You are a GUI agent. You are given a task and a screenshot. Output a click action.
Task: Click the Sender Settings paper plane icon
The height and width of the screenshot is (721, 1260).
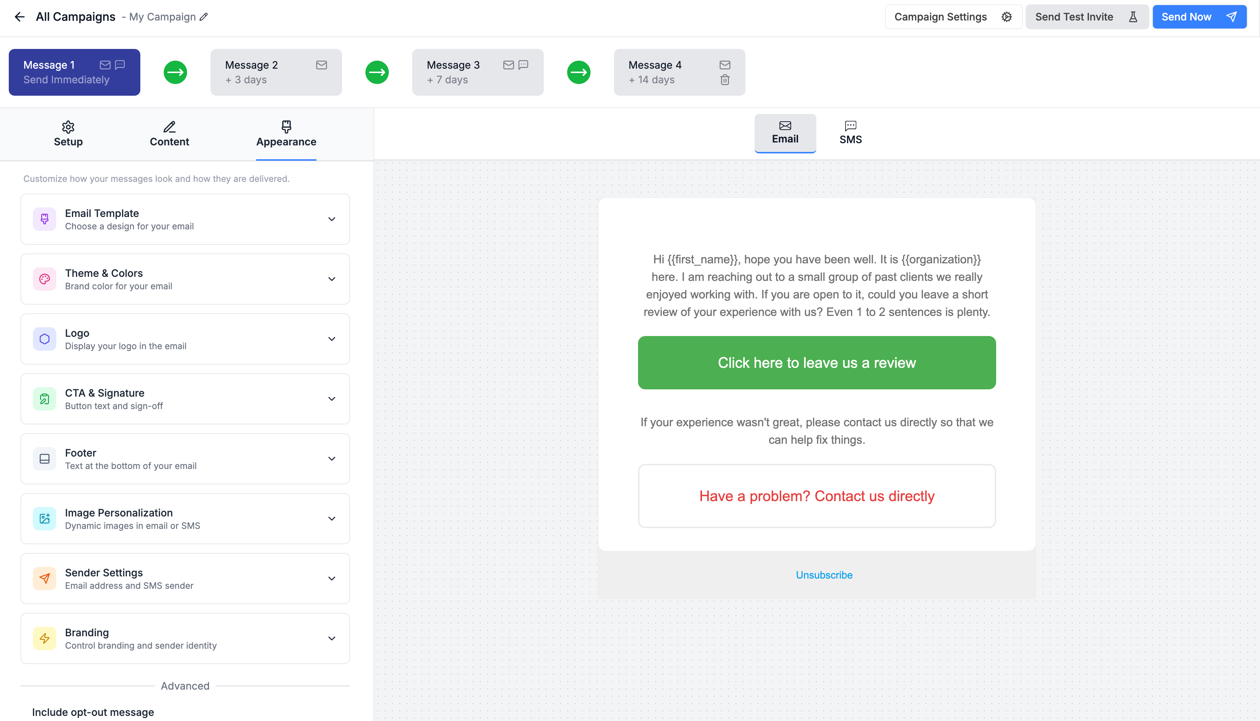coord(45,579)
